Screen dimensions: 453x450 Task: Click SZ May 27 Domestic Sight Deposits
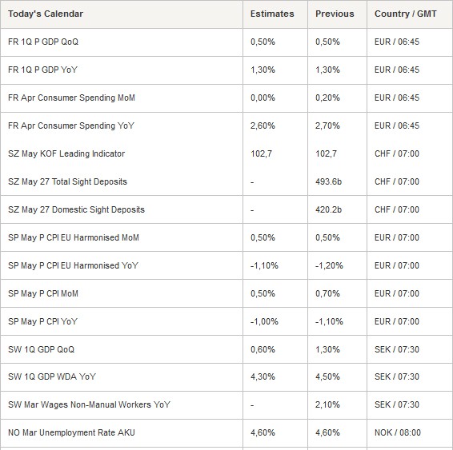click(76, 209)
